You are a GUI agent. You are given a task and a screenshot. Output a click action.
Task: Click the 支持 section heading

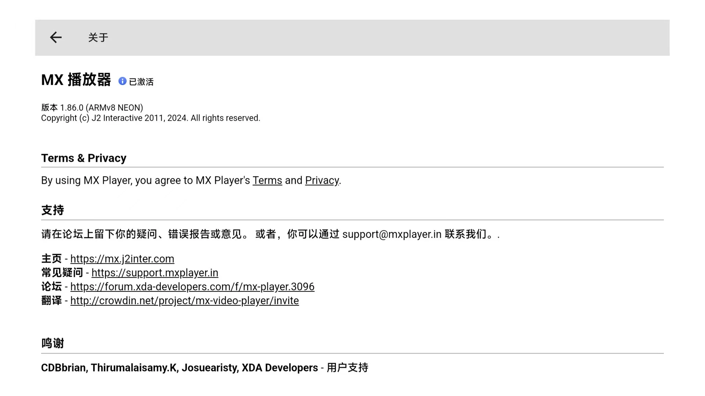(x=53, y=210)
